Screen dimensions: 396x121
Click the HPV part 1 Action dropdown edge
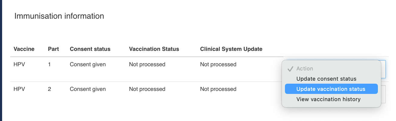point(383,69)
